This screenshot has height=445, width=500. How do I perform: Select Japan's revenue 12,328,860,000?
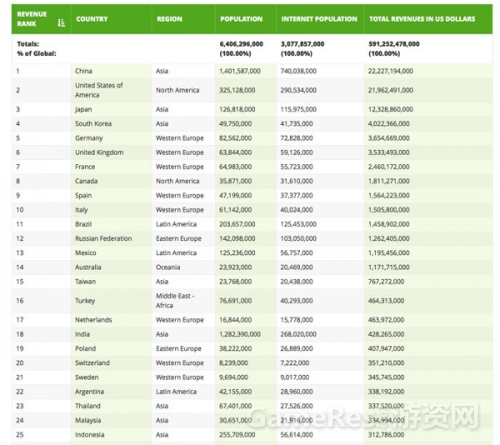pyautogui.click(x=391, y=109)
